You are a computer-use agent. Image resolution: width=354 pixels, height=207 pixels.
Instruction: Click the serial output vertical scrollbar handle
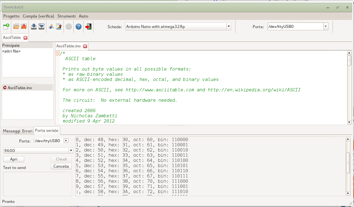(x=348, y=163)
